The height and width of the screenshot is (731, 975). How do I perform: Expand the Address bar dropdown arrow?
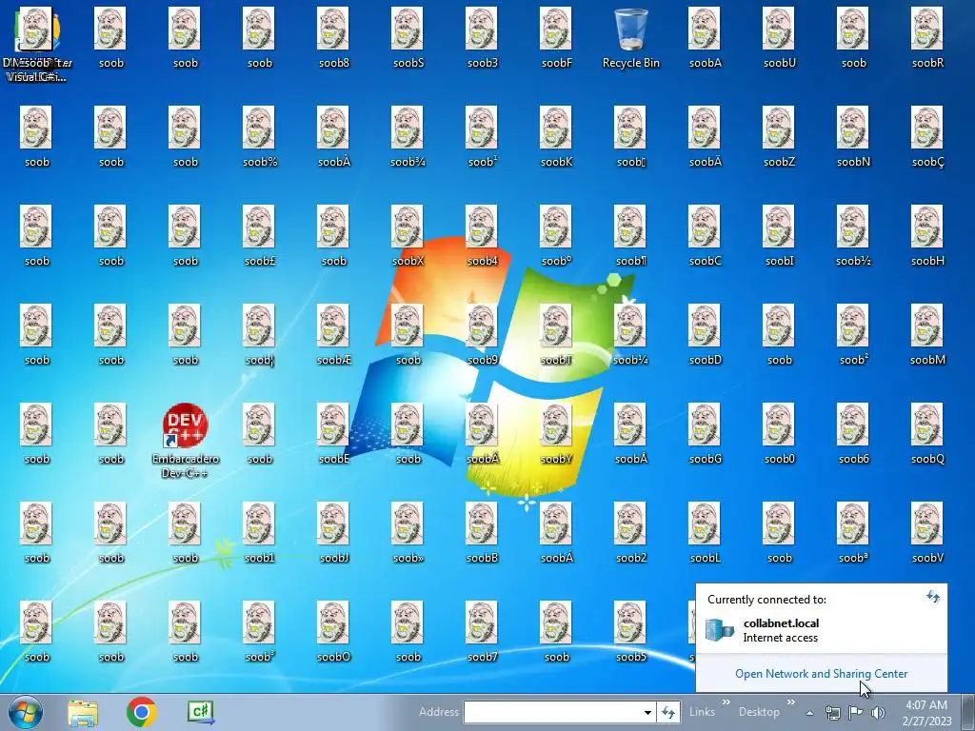647,712
